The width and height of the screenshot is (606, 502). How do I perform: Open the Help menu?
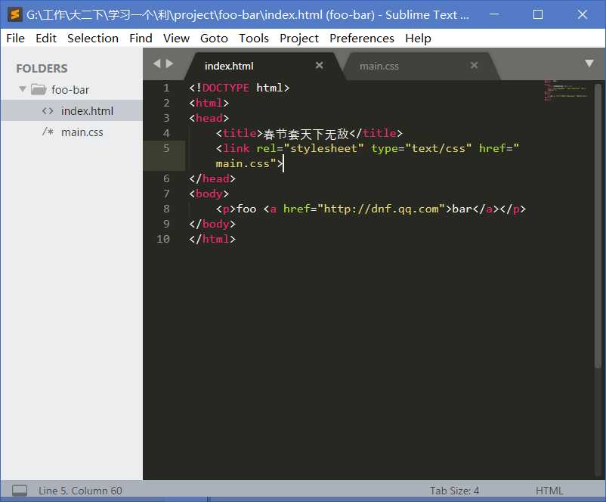pyautogui.click(x=418, y=39)
